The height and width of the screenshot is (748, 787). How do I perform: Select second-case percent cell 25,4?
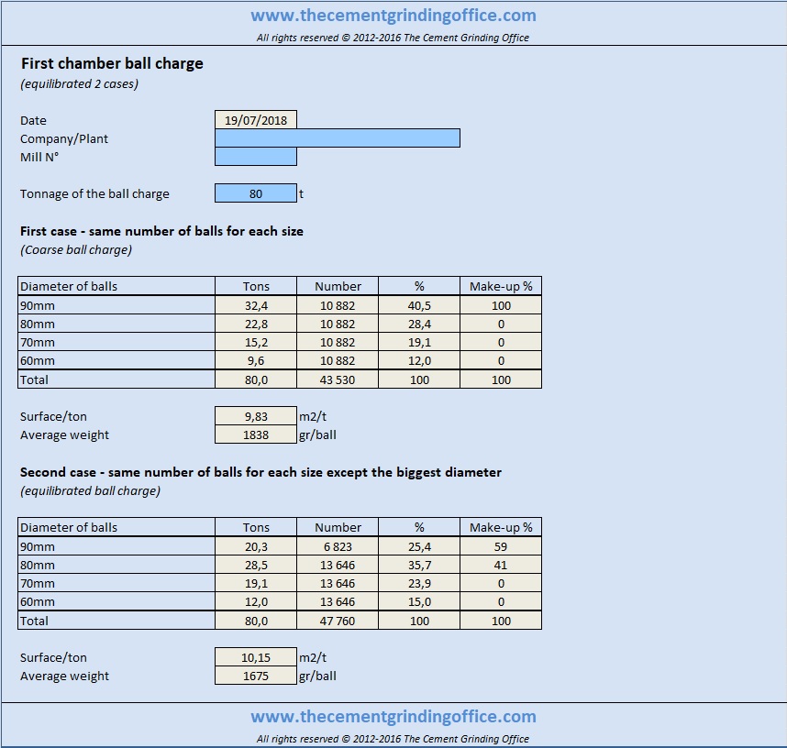419,546
